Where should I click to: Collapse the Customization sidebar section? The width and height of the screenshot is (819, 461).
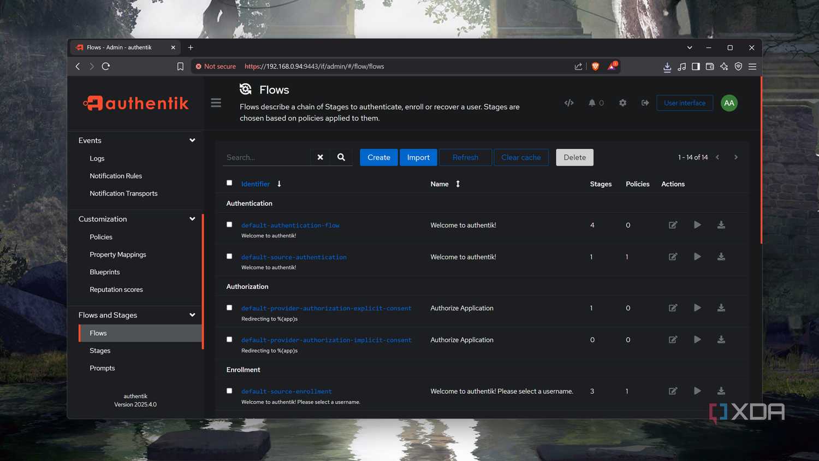192,219
